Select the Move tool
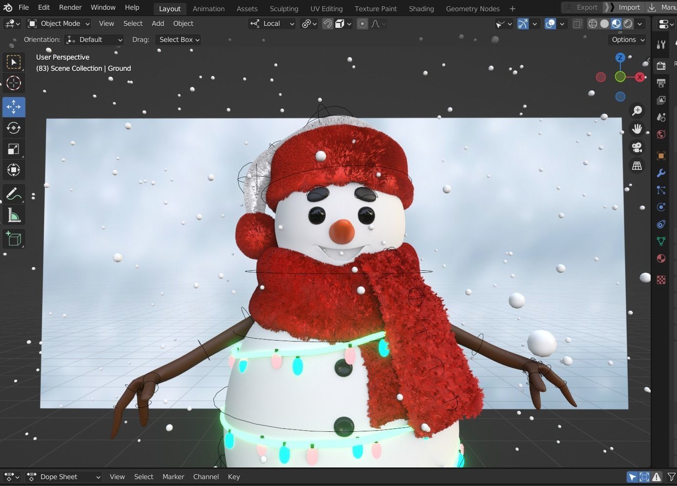Viewport: 677px width, 486px height. click(x=14, y=107)
